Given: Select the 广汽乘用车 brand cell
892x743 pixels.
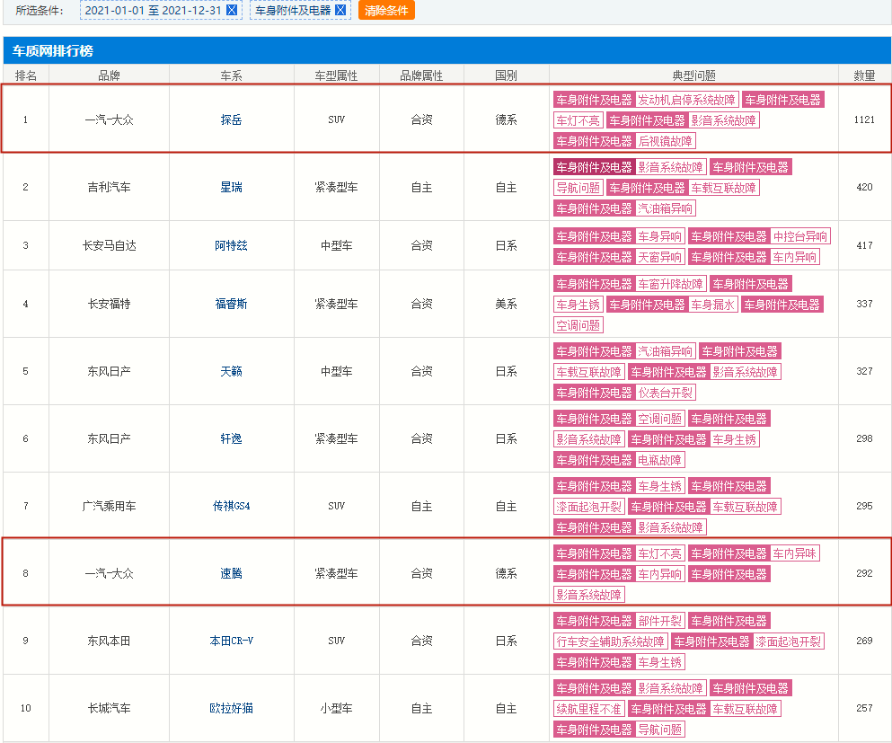Looking at the screenshot, I should [x=109, y=506].
